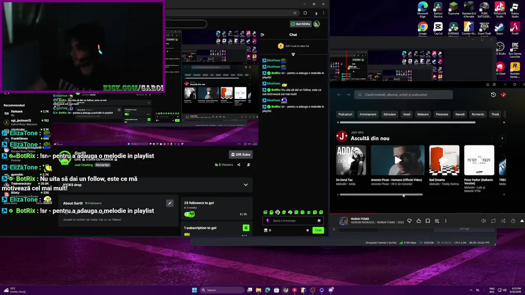
Task: Open the chat settings gear in the Kick chat
Action: click(x=308, y=230)
